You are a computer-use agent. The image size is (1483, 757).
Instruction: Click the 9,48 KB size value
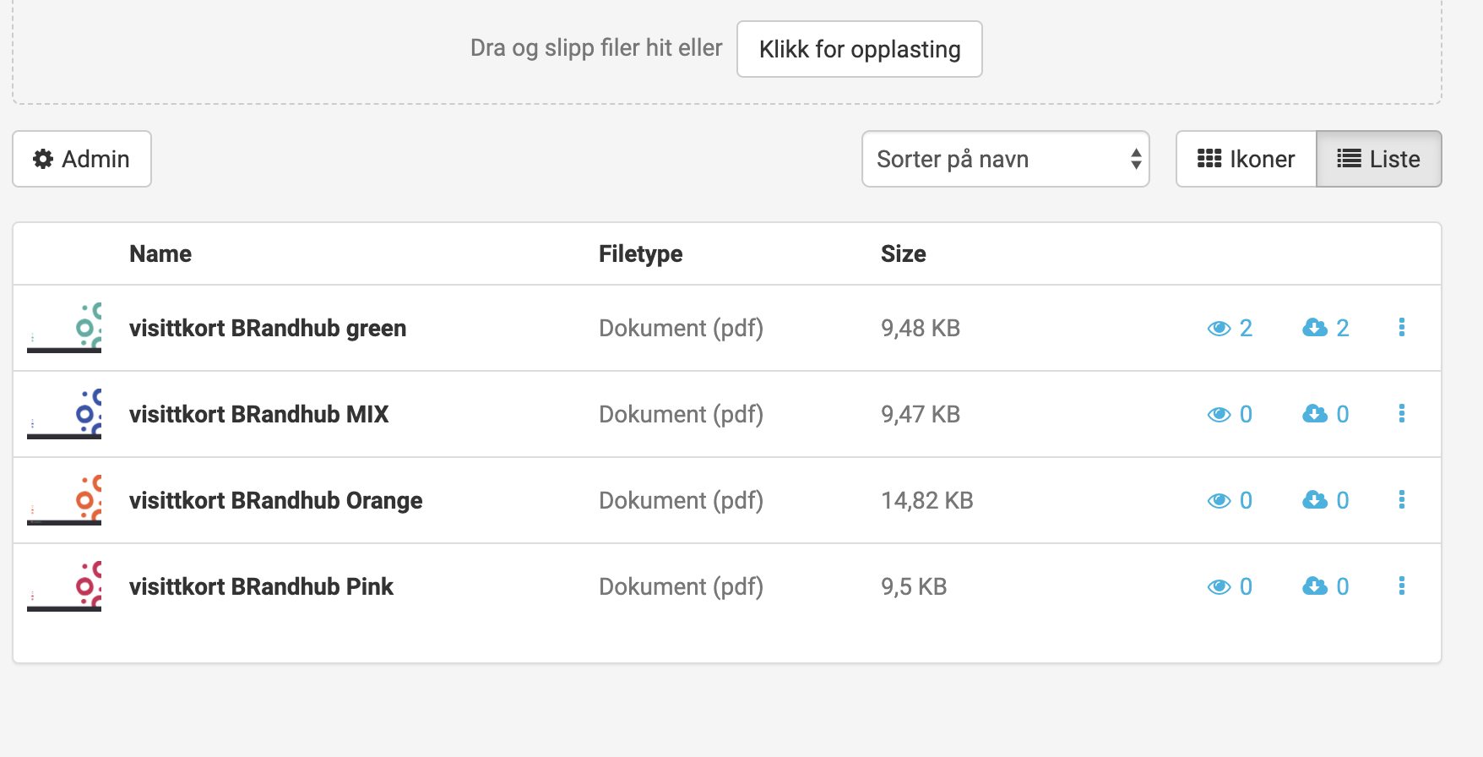pyautogui.click(x=921, y=328)
